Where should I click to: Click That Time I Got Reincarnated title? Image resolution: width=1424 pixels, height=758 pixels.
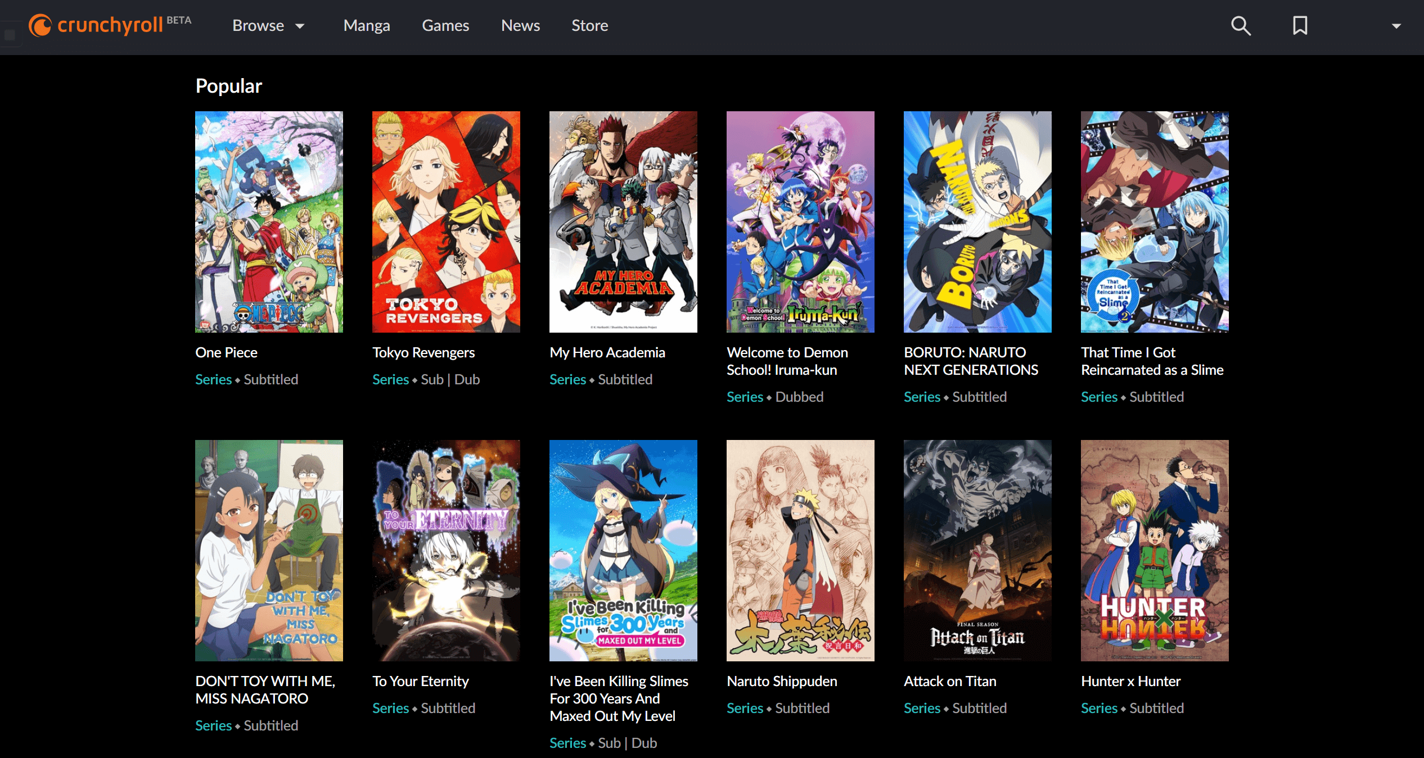[1152, 361]
